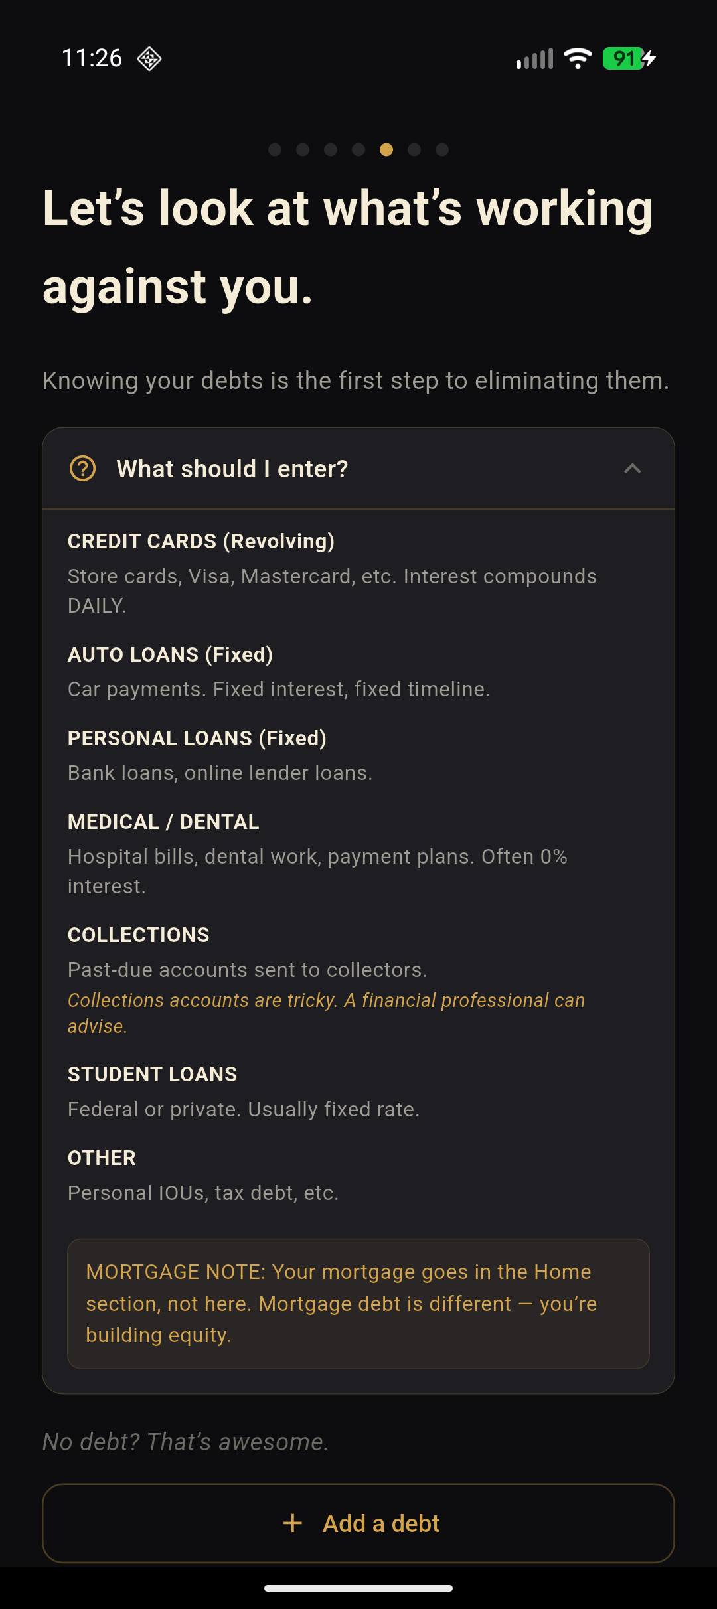Tap the highlighted gold current page dot
The width and height of the screenshot is (717, 1609).
click(386, 150)
